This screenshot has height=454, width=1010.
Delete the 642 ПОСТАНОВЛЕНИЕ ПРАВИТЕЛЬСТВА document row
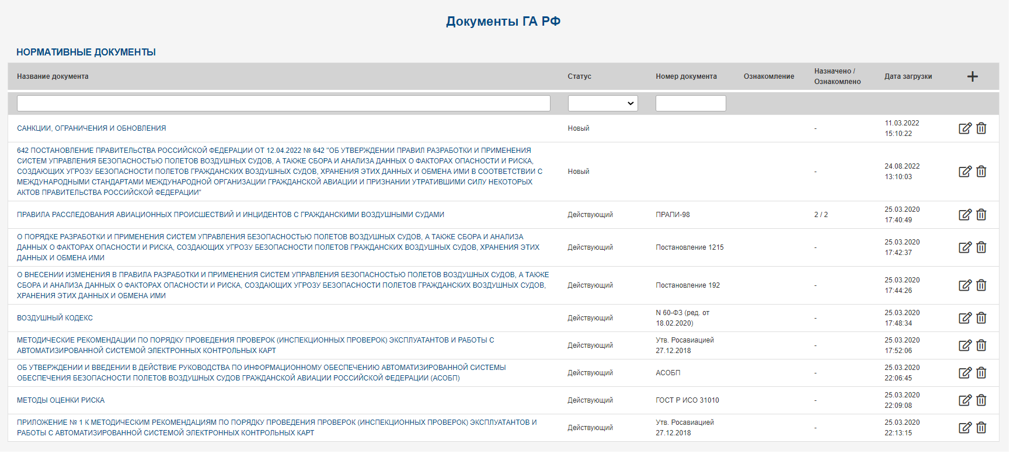(981, 172)
